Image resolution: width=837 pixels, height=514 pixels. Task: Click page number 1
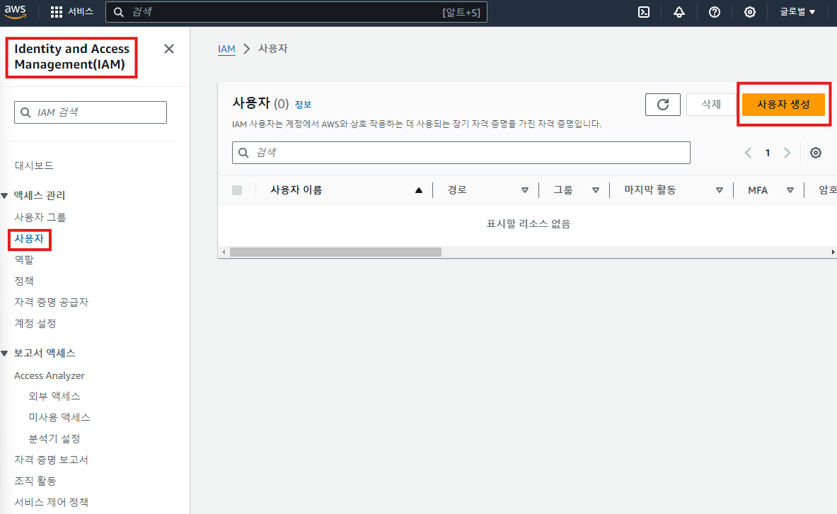[768, 153]
